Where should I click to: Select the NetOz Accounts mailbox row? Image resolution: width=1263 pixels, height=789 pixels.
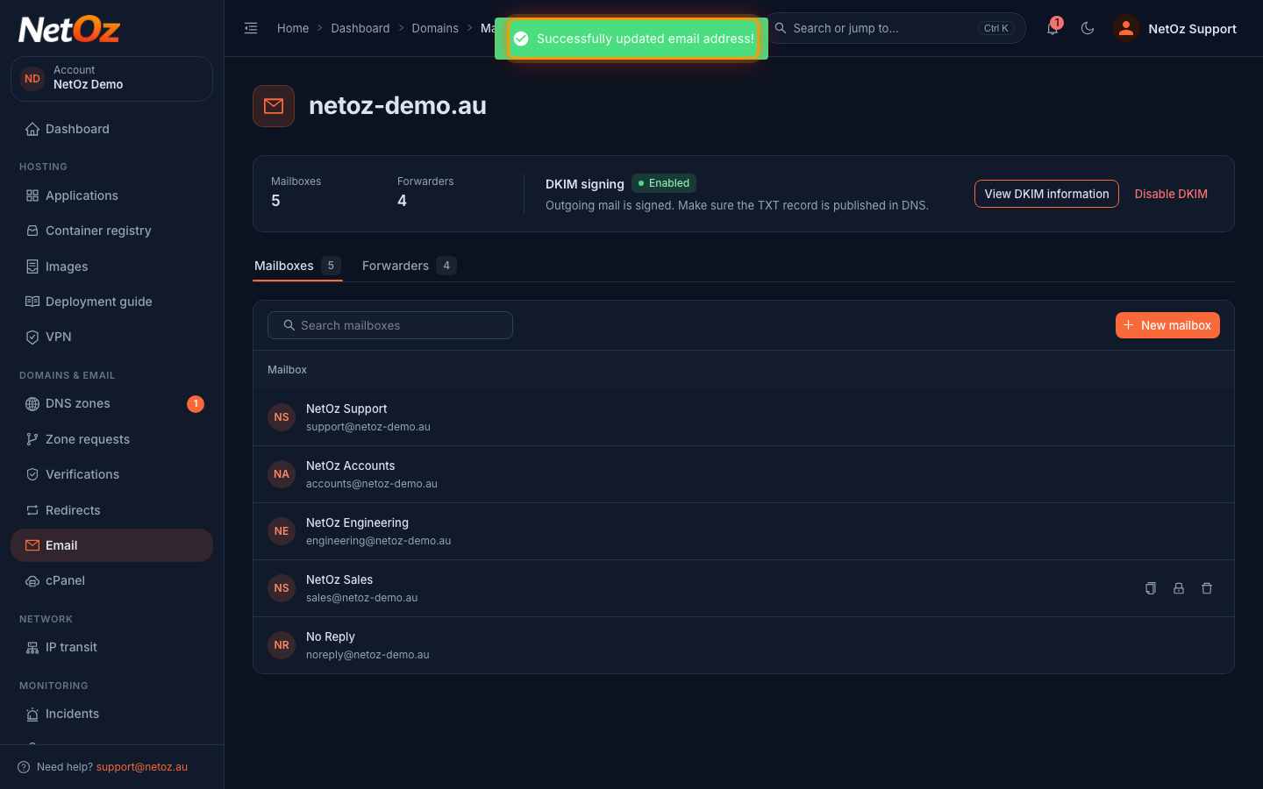[x=744, y=474]
